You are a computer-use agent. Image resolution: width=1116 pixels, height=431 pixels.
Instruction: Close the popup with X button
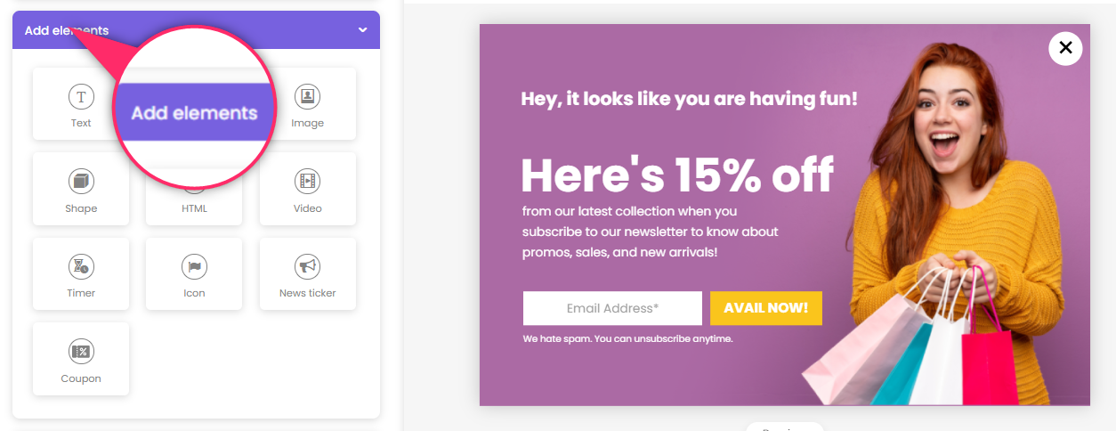(x=1065, y=48)
